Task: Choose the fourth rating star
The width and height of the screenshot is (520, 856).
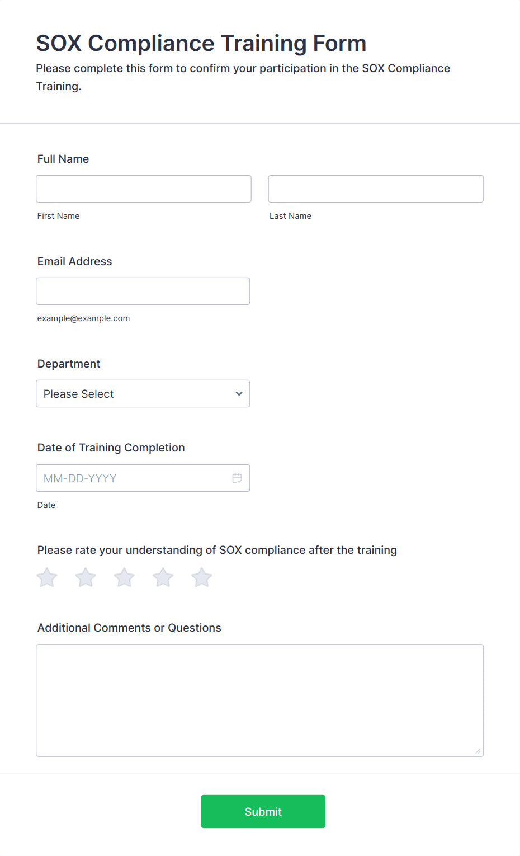Action: pyautogui.click(x=163, y=577)
